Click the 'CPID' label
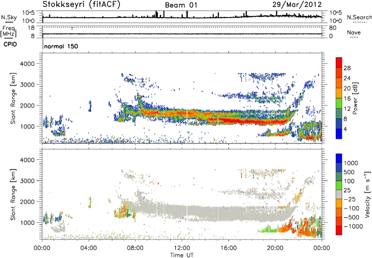Viewport: 372px width, 258px height. point(10,44)
